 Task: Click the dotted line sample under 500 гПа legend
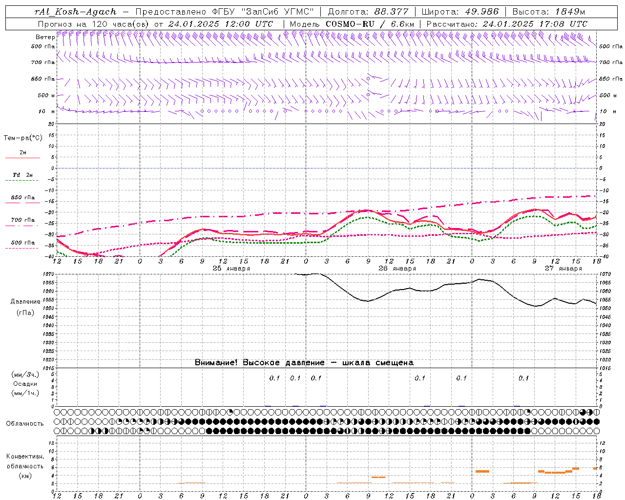click(x=21, y=248)
